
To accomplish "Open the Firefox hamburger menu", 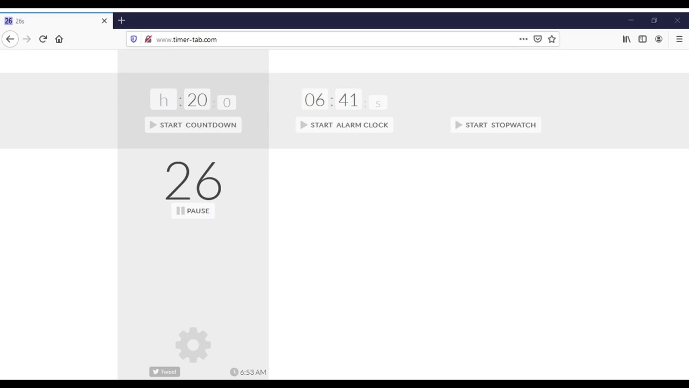I will (679, 39).
